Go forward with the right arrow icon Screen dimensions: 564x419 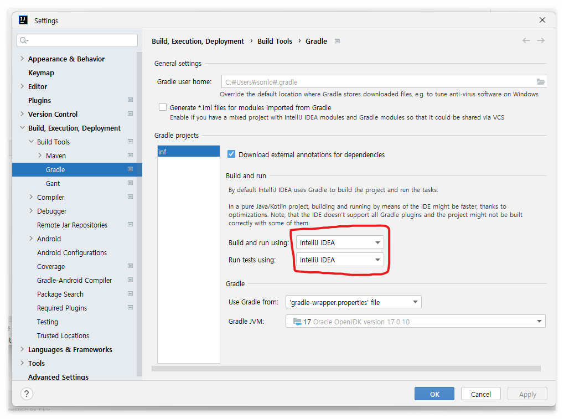(x=541, y=40)
